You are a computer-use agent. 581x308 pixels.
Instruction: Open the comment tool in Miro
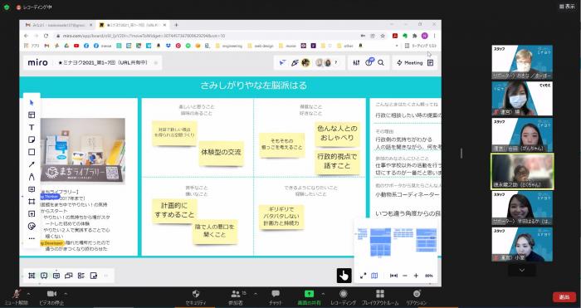pyautogui.click(x=32, y=189)
